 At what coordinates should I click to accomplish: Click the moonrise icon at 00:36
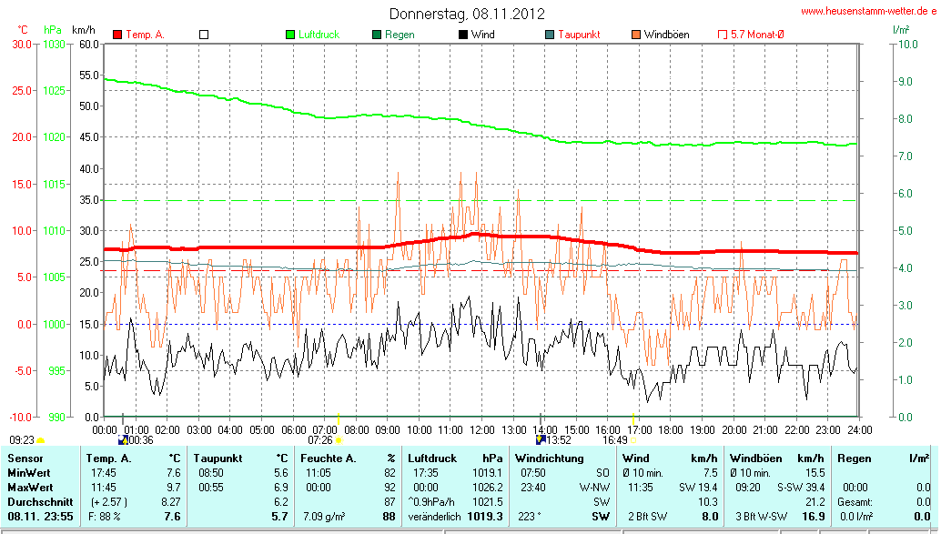click(123, 440)
